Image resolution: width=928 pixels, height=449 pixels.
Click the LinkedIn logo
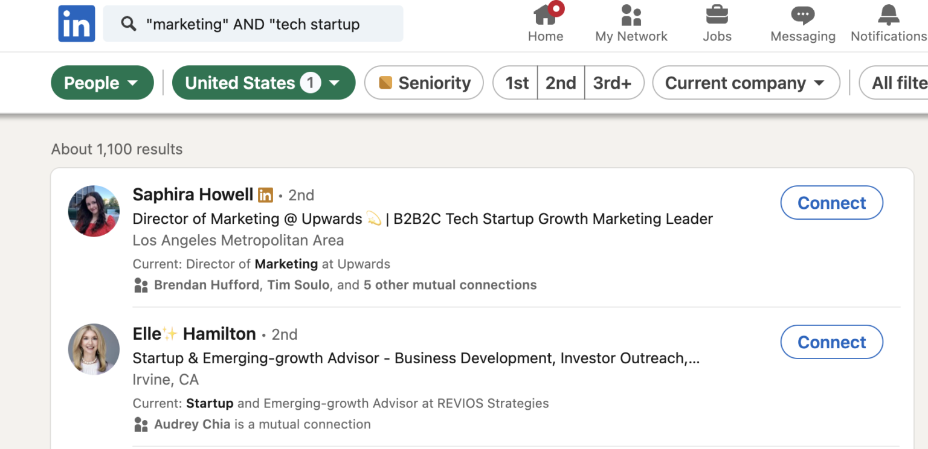click(76, 23)
